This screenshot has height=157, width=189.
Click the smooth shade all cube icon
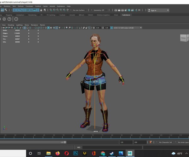(49, 28)
